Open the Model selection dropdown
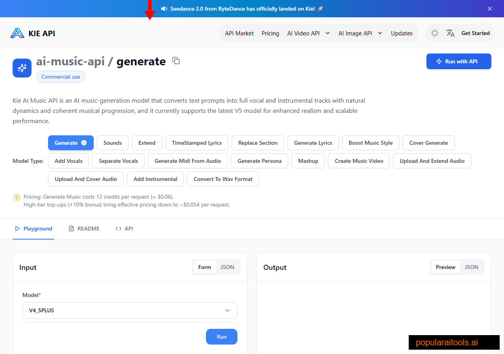504x354 pixels. coord(130,310)
